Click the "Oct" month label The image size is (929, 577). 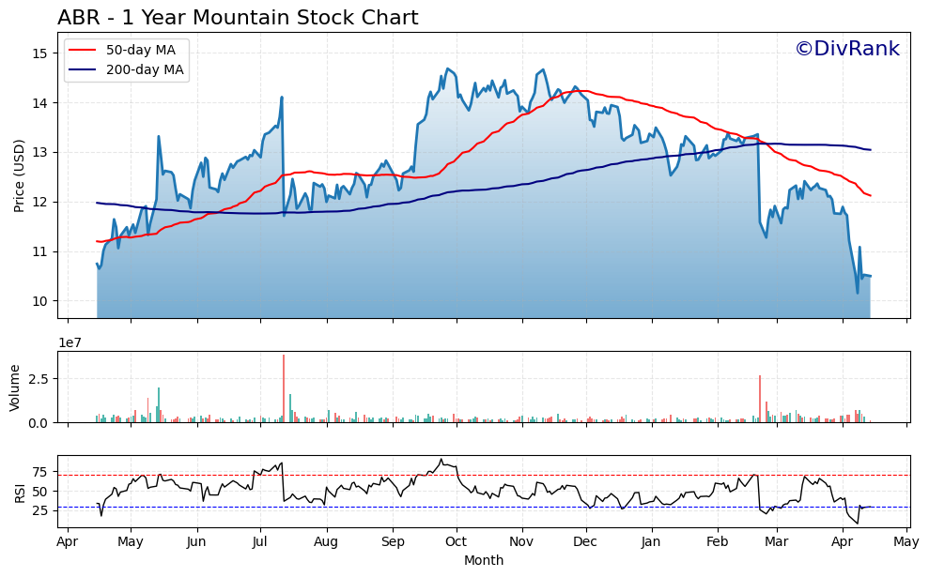pyautogui.click(x=457, y=542)
